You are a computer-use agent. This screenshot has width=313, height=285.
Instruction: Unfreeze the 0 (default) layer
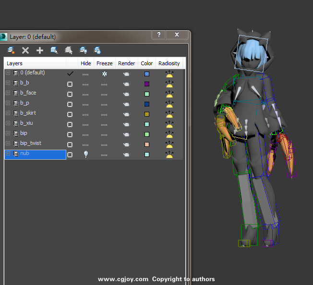[x=104, y=74]
